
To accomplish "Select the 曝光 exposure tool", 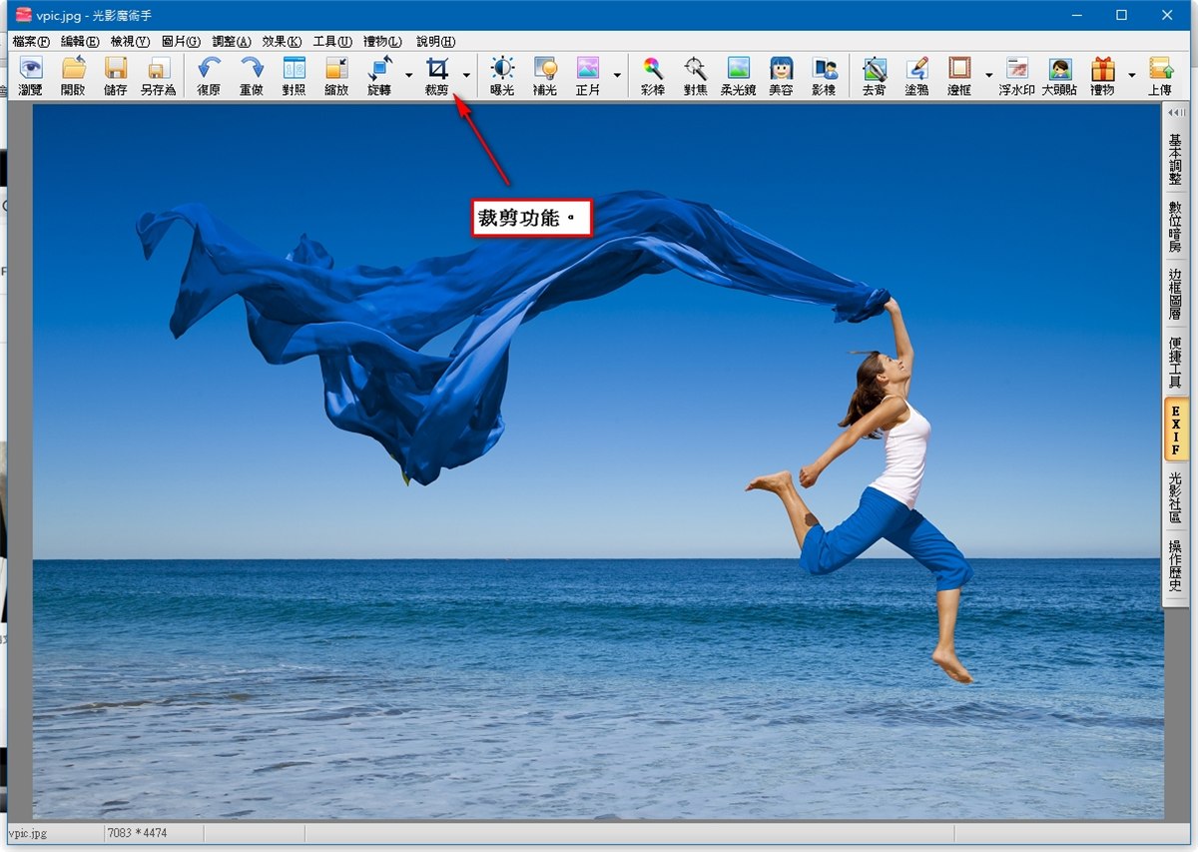I will coord(502,70).
